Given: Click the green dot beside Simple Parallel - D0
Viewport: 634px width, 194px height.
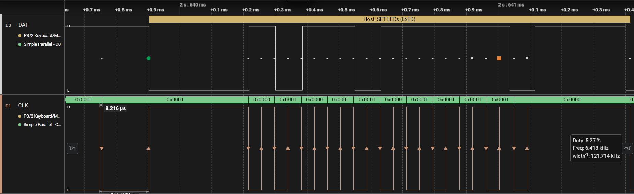Looking at the screenshot, I should coord(20,44).
